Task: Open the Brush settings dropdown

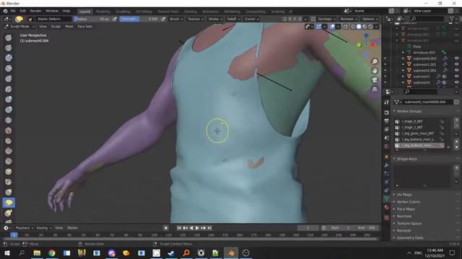Action: [x=176, y=19]
